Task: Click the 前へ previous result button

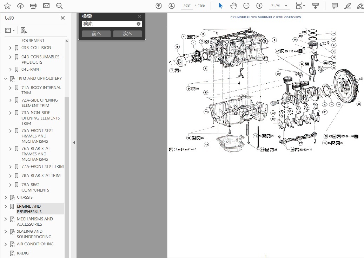Action: pyautogui.click(x=96, y=34)
